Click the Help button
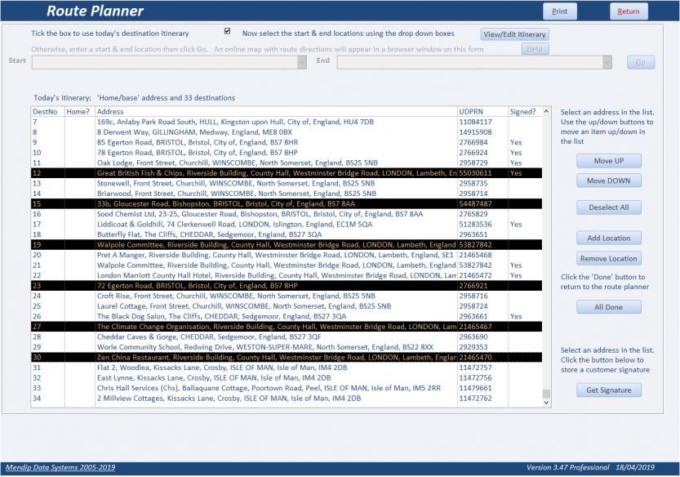This screenshot has width=680, height=477. pyautogui.click(x=535, y=49)
